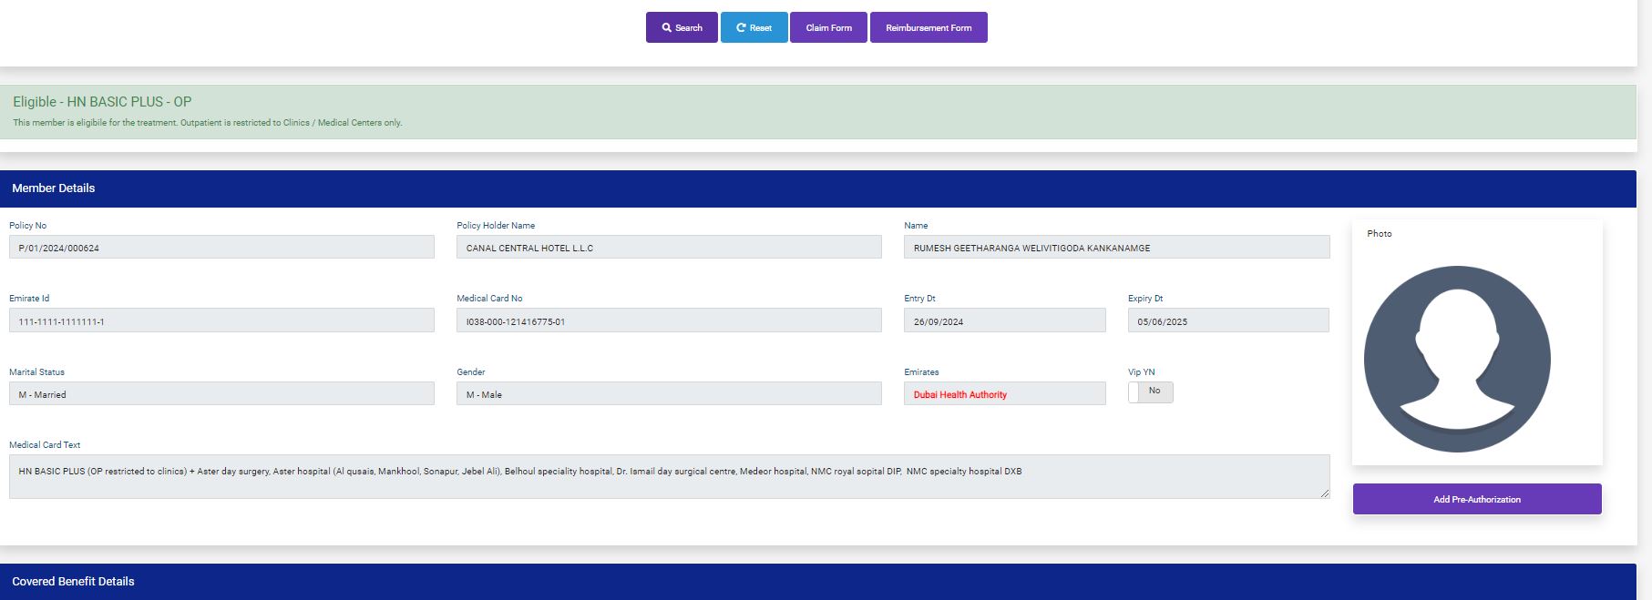Screen dimensions: 1652x600
Task: Click the Emirates Dubai Health Authority field
Action: (x=1004, y=394)
